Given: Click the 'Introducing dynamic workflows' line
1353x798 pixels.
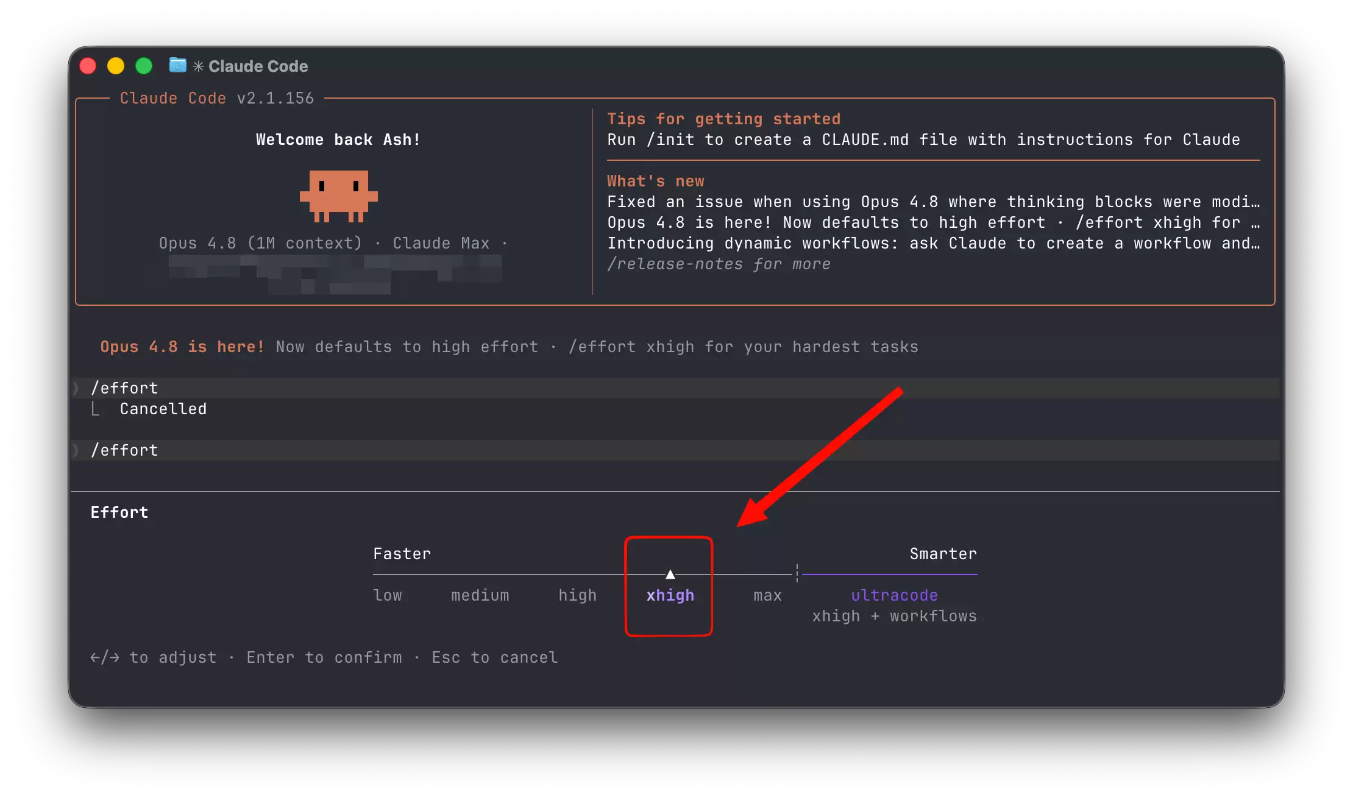Looking at the screenshot, I should [934, 243].
